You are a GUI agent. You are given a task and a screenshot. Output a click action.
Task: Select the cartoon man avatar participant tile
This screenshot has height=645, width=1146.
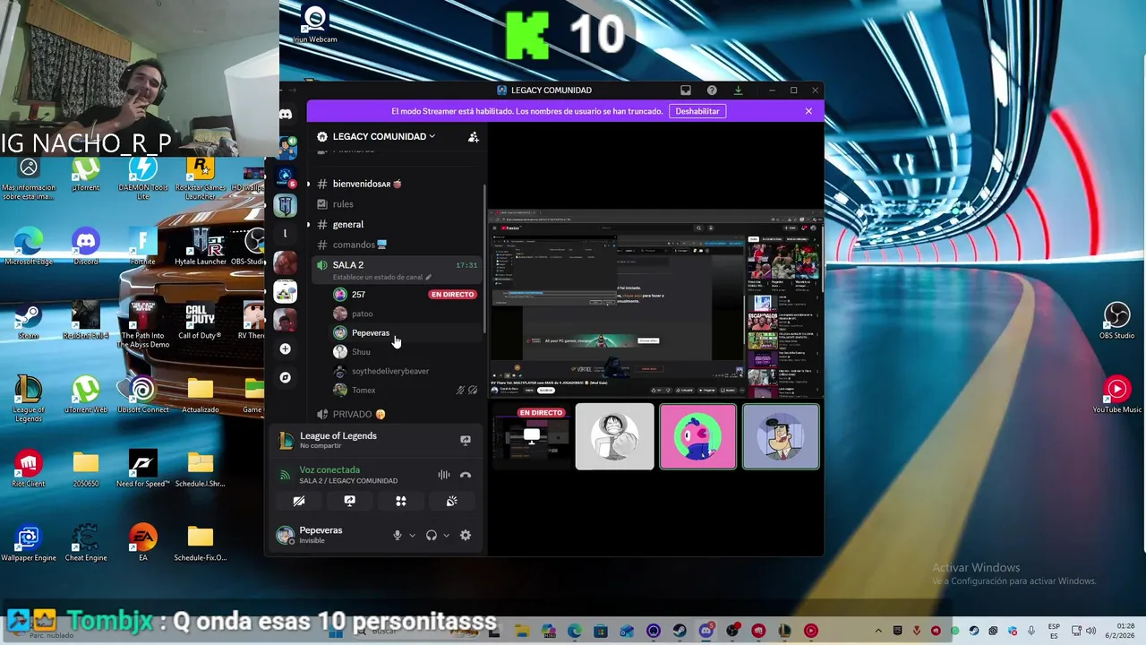(781, 436)
